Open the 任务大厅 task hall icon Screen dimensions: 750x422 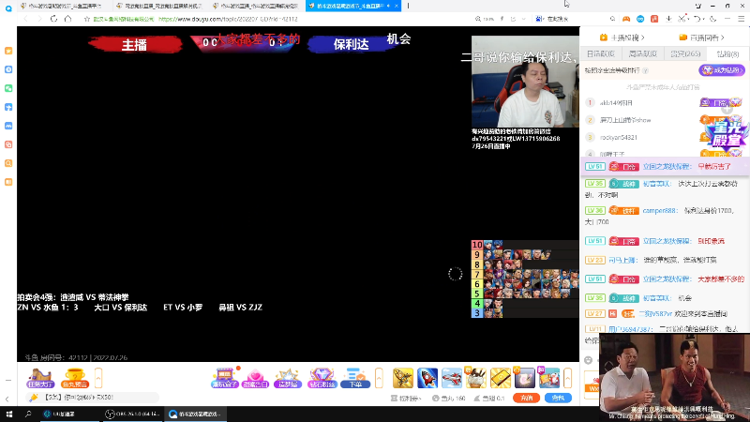tap(40, 378)
